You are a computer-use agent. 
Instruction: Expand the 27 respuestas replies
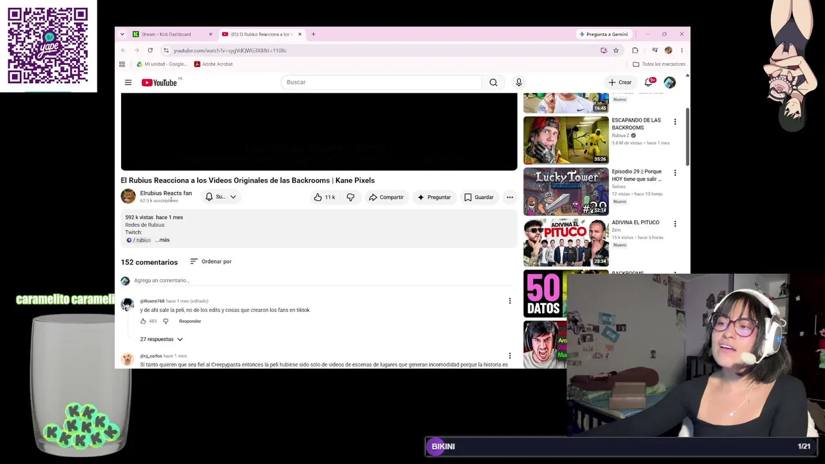[161, 339]
